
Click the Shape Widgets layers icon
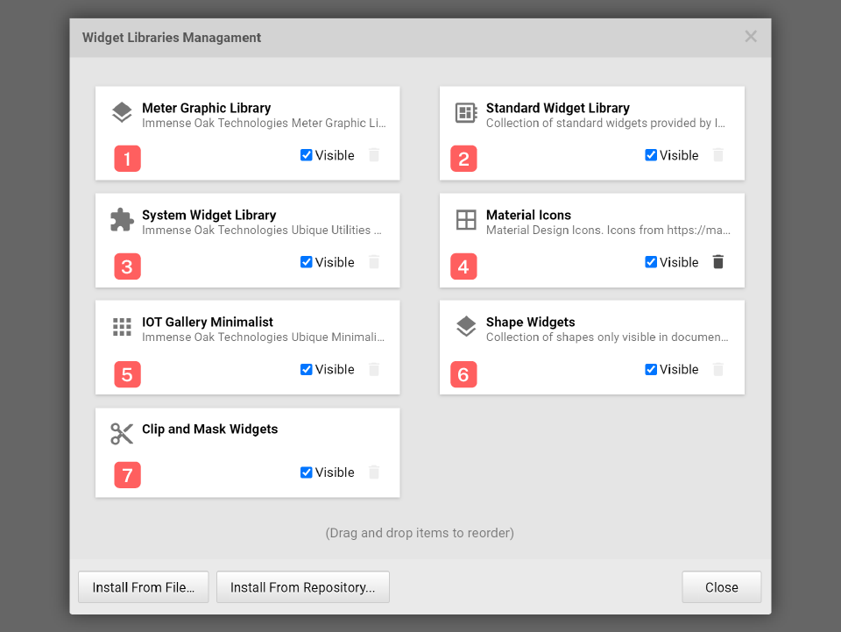point(466,327)
